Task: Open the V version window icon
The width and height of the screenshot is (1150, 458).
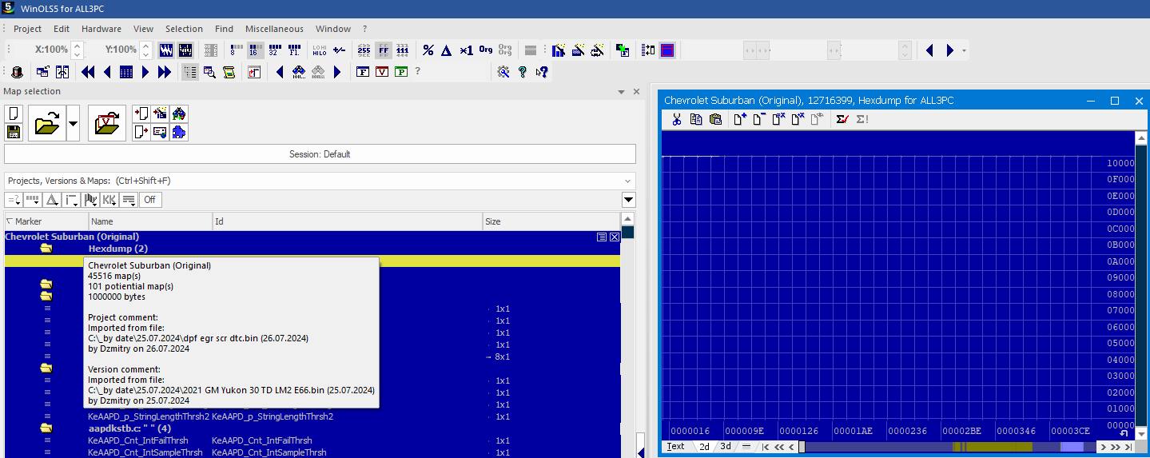Action: [382, 72]
